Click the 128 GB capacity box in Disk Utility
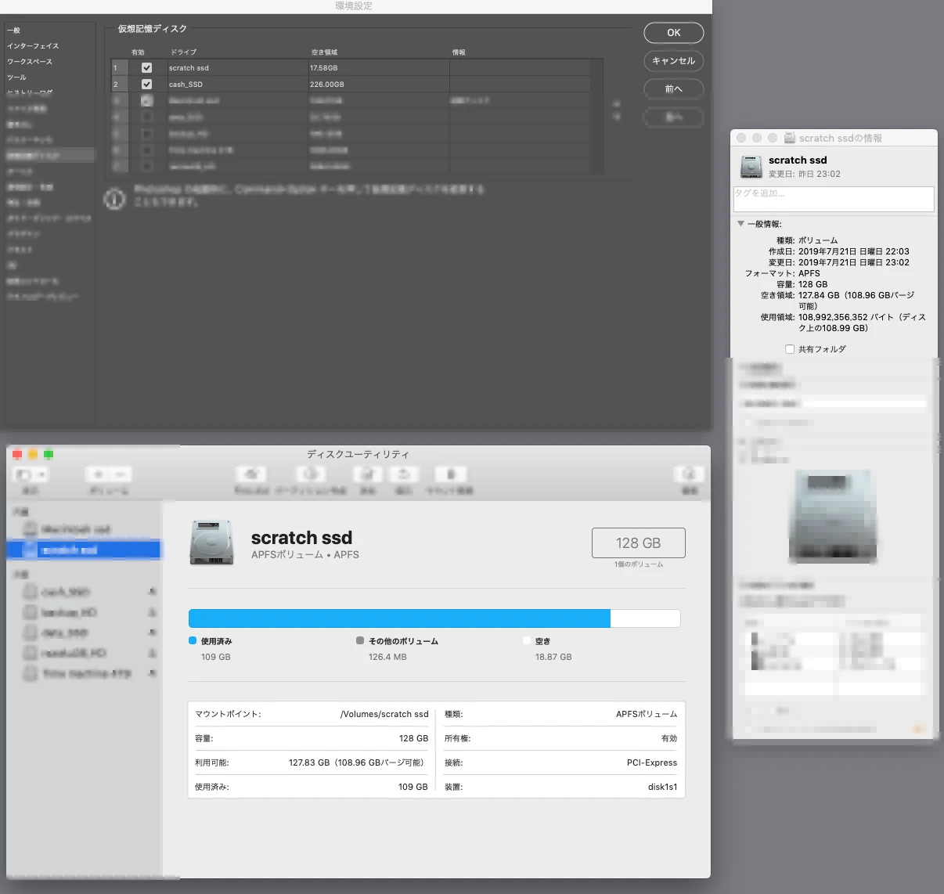 [639, 543]
